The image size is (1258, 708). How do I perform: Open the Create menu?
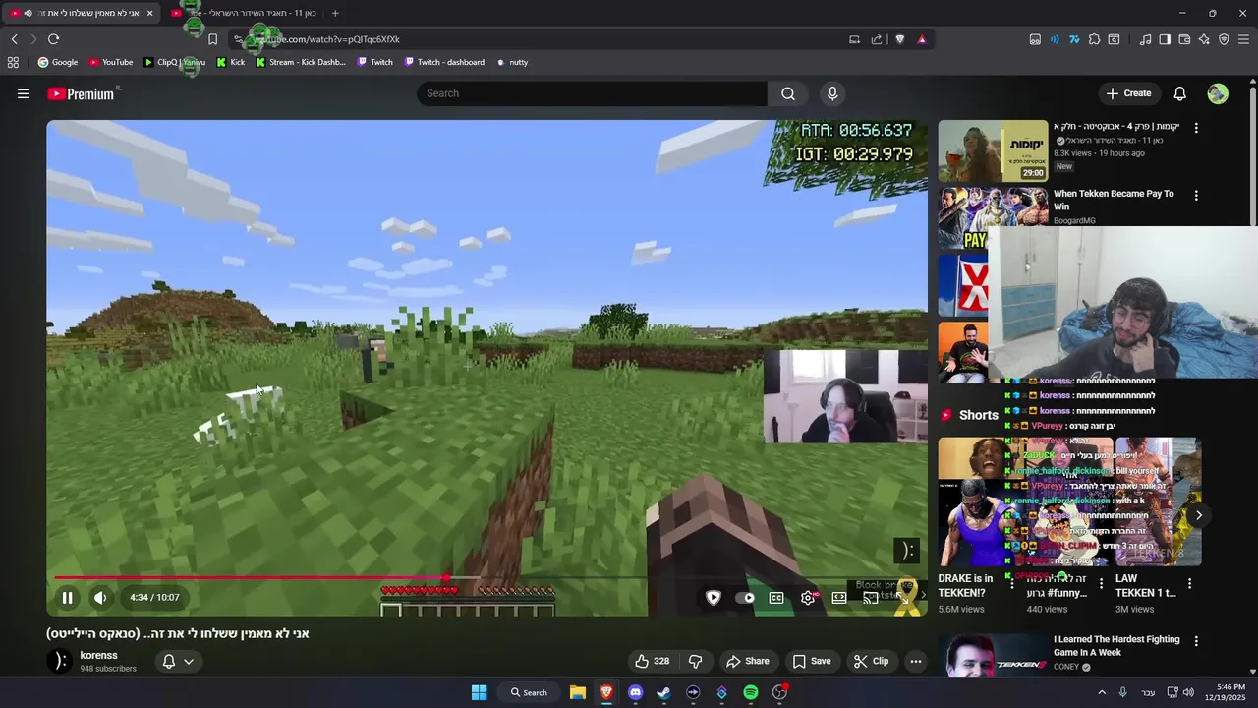(1128, 93)
